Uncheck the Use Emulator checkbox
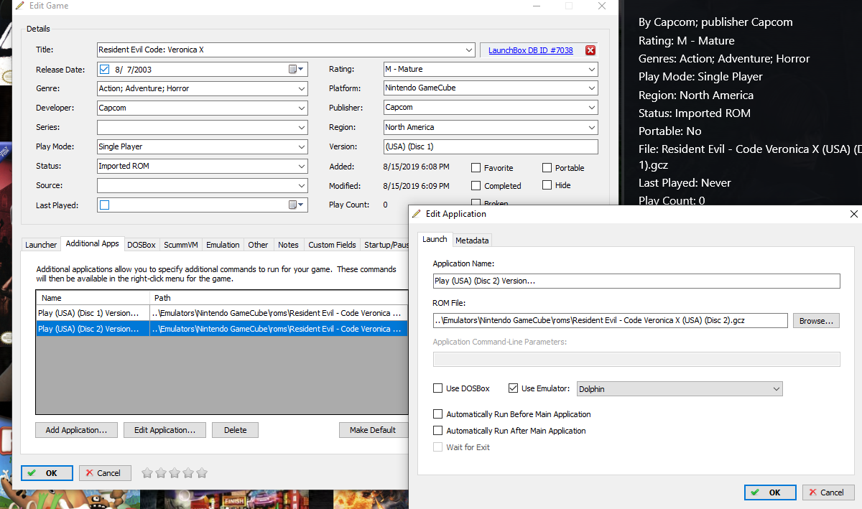The width and height of the screenshot is (862, 509). (513, 388)
